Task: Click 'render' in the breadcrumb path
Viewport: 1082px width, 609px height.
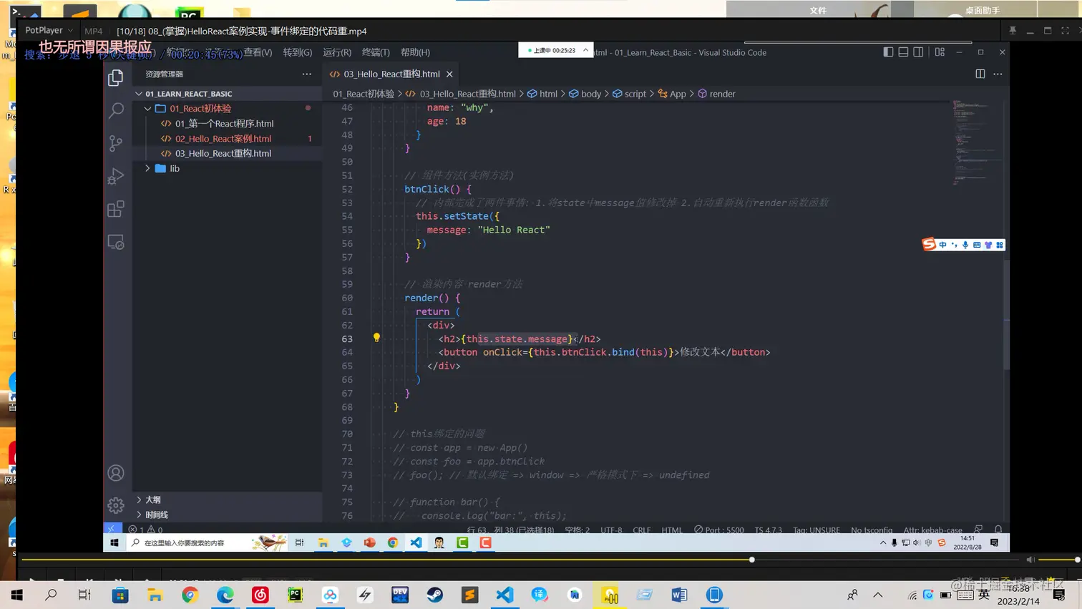Action: click(722, 94)
